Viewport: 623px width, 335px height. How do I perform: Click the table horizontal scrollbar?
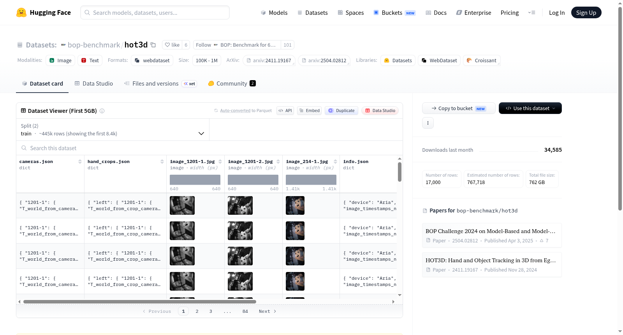pyautogui.click(x=140, y=302)
